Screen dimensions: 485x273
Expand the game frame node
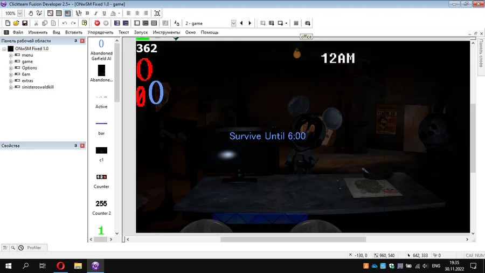pyautogui.click(x=11, y=62)
